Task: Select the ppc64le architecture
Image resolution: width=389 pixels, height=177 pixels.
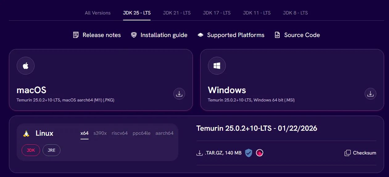Action: click(142, 133)
